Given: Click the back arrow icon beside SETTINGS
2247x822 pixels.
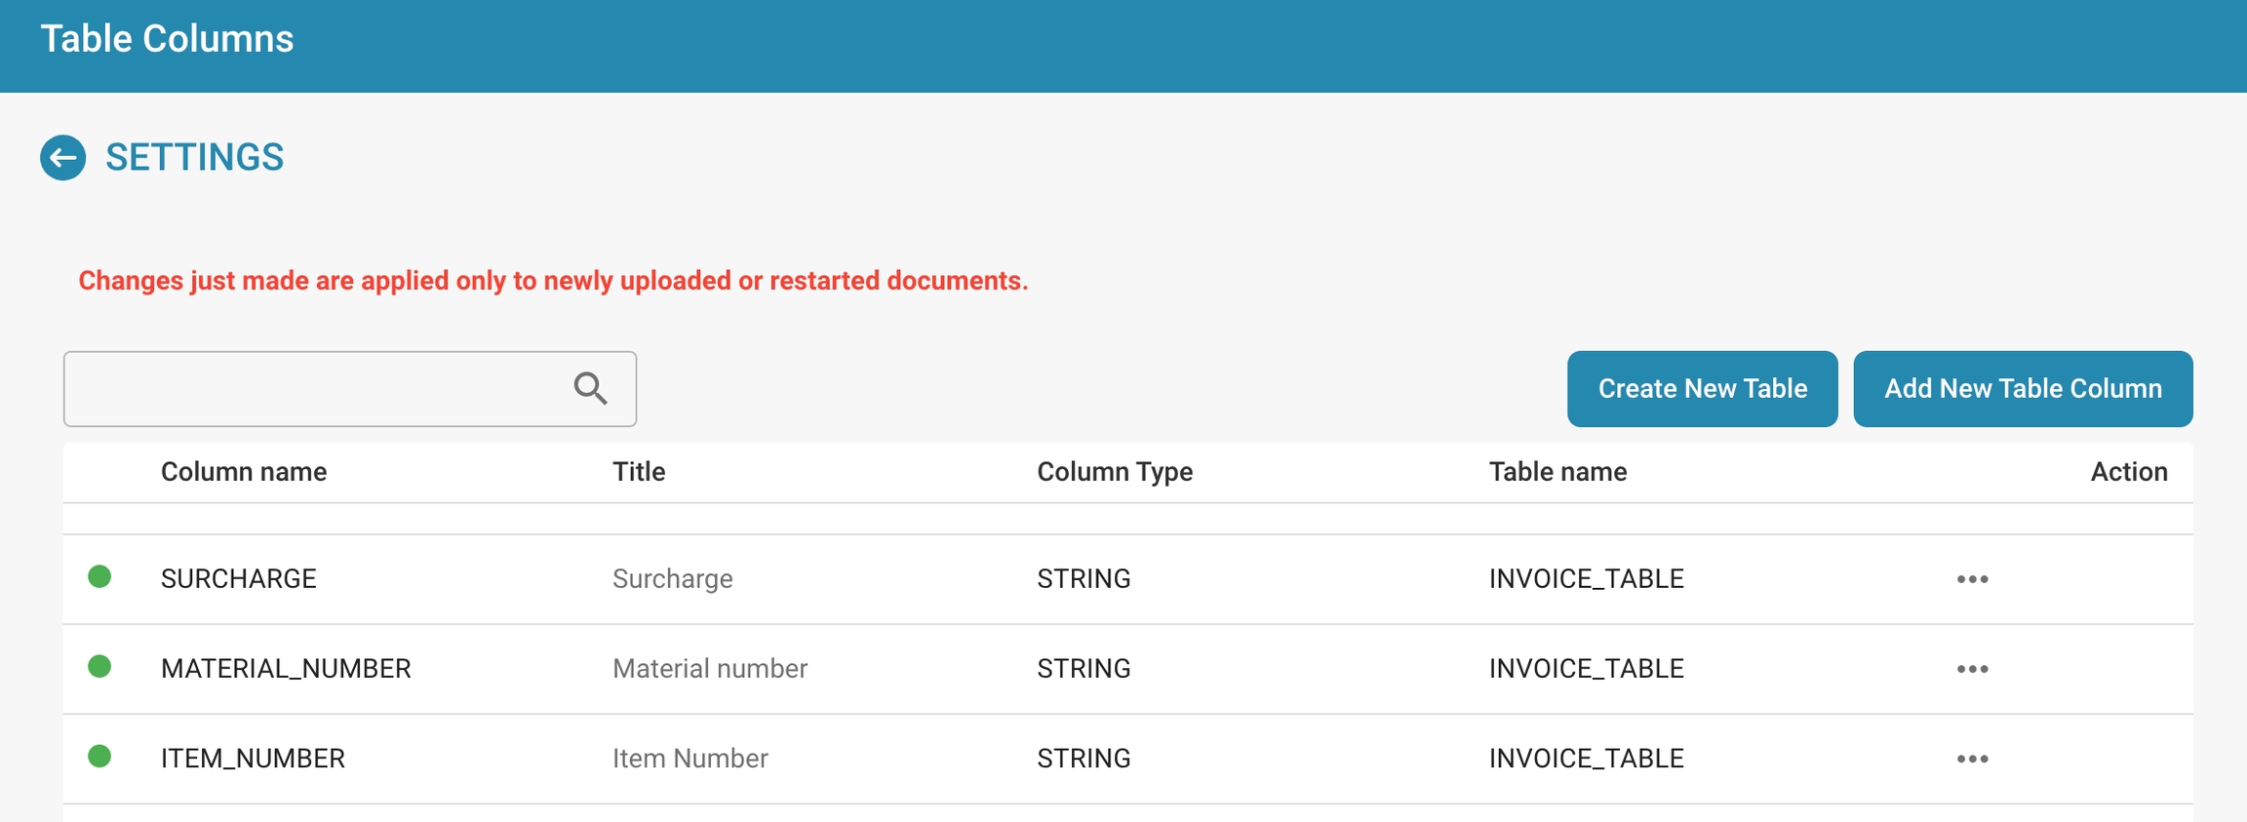Looking at the screenshot, I should tap(63, 158).
